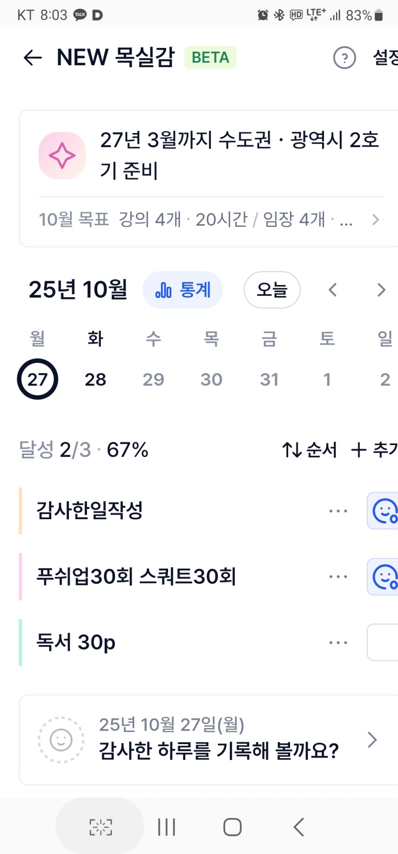398x854 pixels.
Task: Open more options for 독서 30p
Action: (x=338, y=643)
